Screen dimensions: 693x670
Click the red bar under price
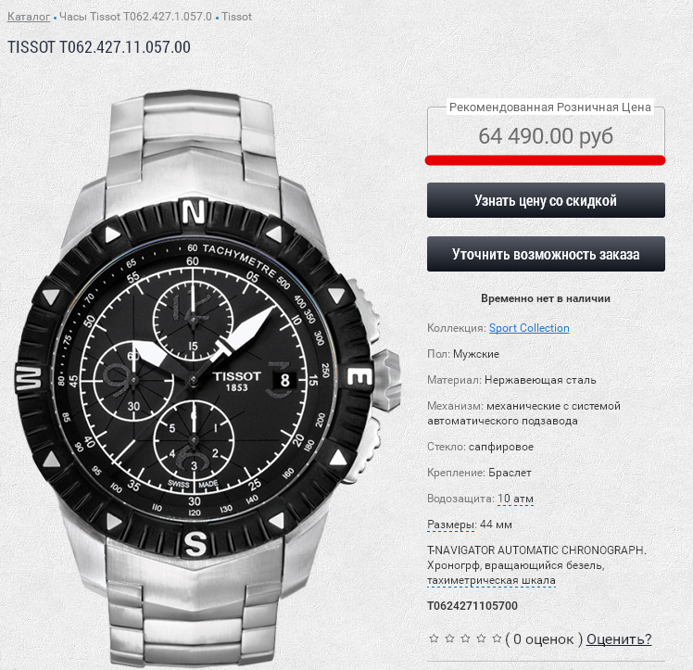click(545, 160)
